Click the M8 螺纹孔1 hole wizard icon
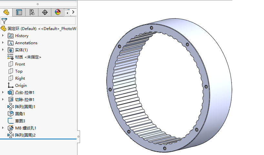The height and width of the screenshot is (155, 264). pos(10,128)
